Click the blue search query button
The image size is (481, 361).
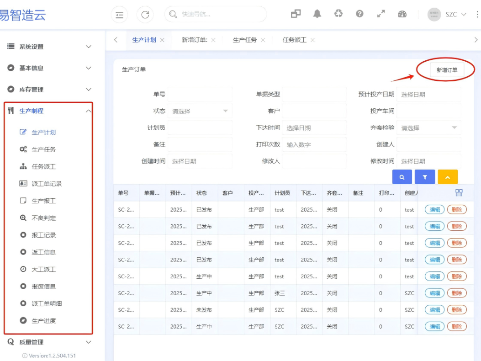402,177
